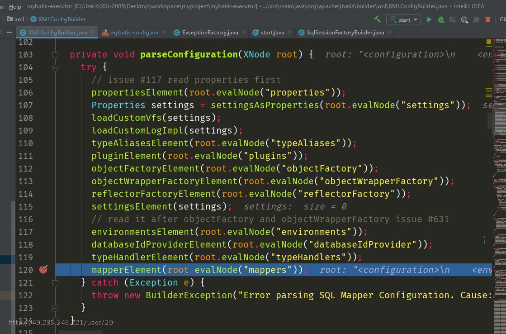The height and width of the screenshot is (334, 506).
Task: Collapse the side panel with the minus icon
Action: tap(9, 32)
